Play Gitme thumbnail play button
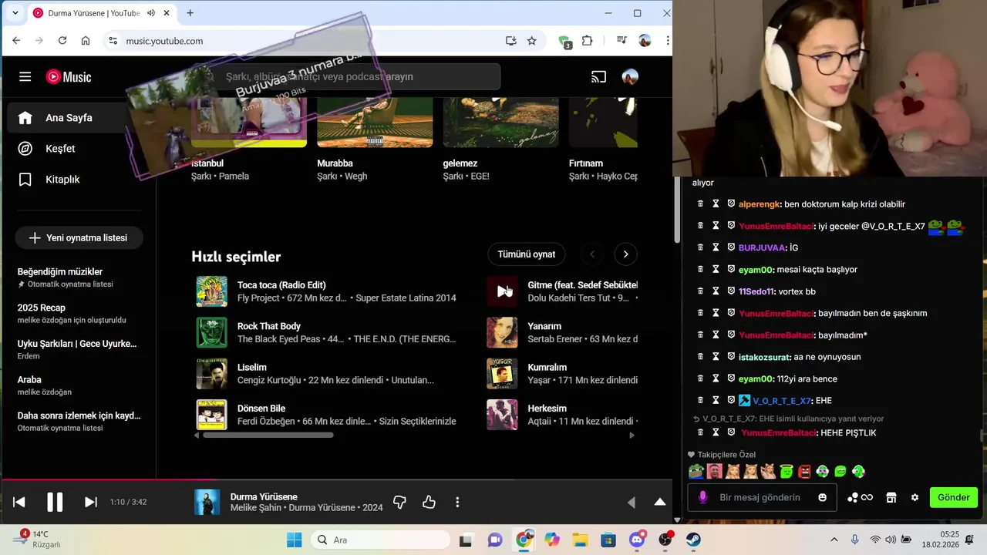Viewport: 987px width, 555px height. point(502,291)
